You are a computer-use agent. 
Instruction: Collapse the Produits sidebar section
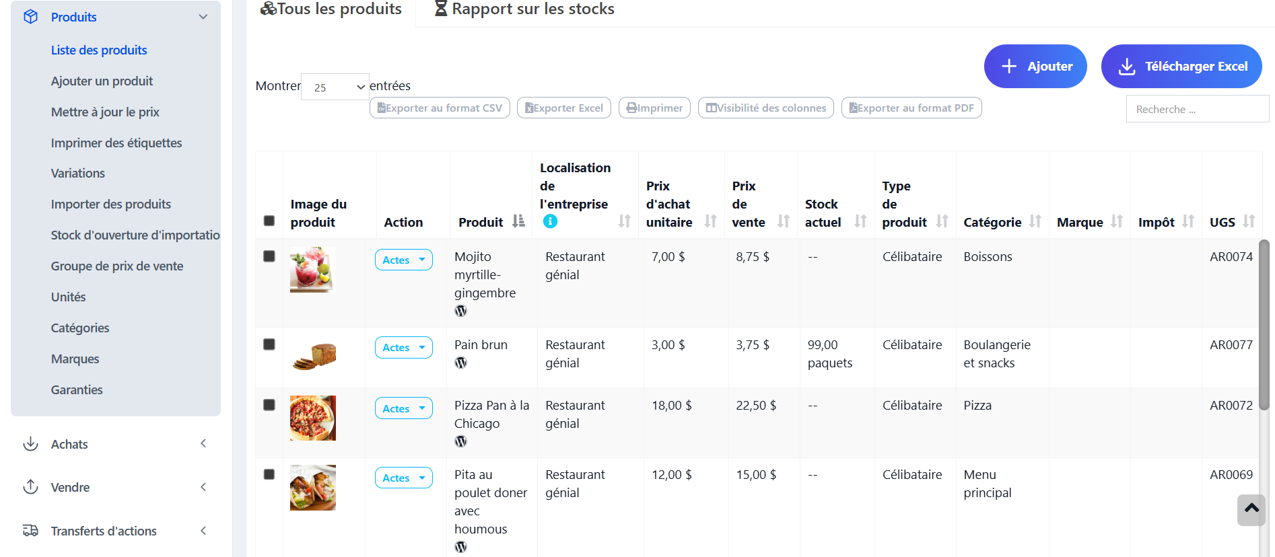click(203, 17)
